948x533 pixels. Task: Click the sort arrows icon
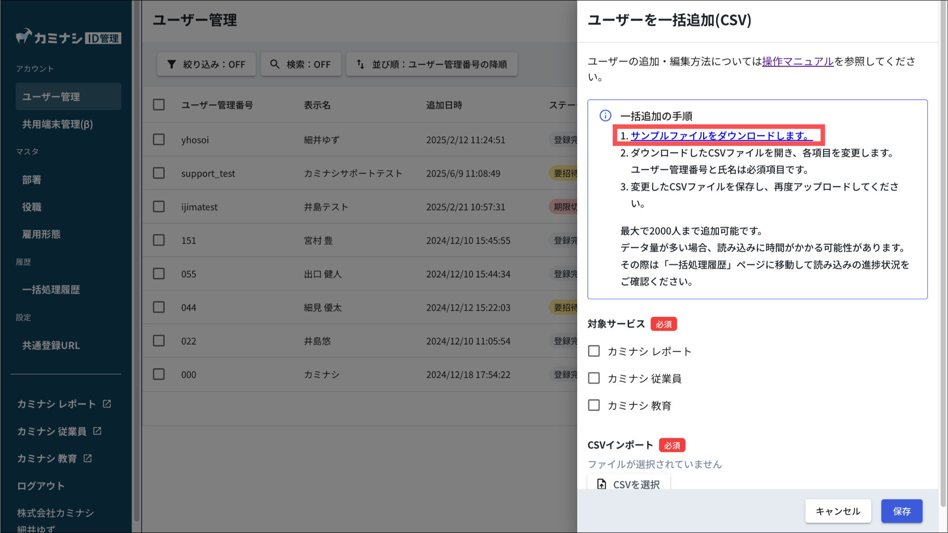tap(360, 64)
